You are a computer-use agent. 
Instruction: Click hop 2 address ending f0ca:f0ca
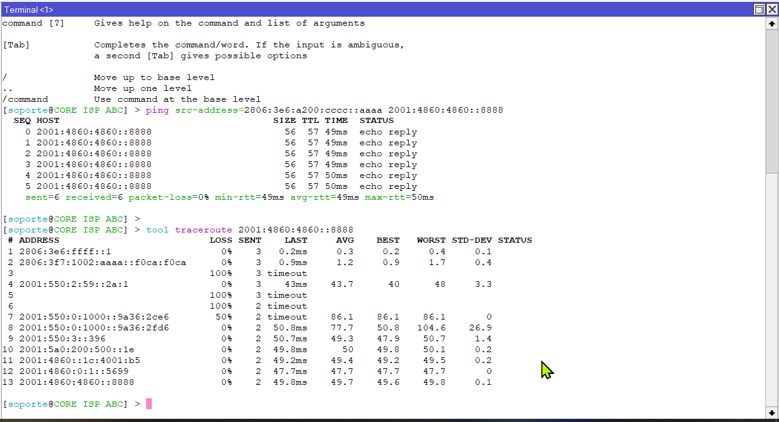pos(102,263)
